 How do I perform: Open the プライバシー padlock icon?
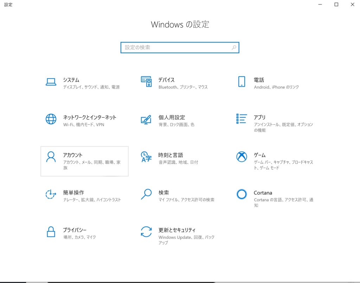point(51,232)
